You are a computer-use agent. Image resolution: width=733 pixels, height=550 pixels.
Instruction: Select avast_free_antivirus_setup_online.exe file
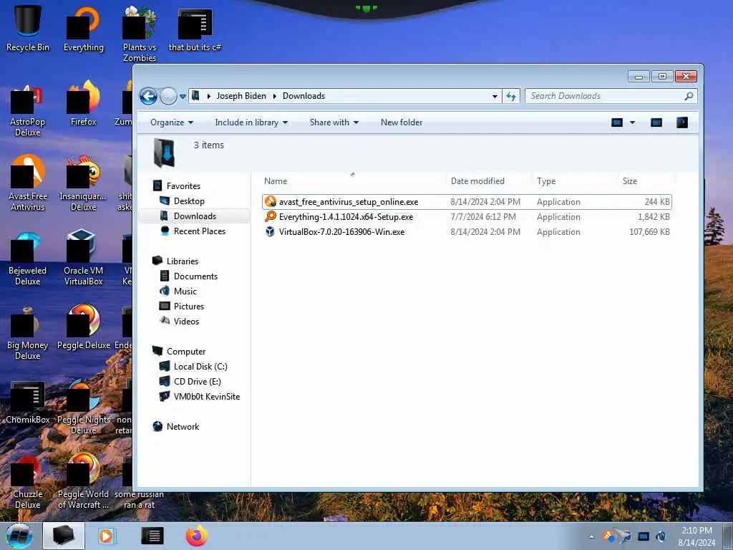coord(349,202)
